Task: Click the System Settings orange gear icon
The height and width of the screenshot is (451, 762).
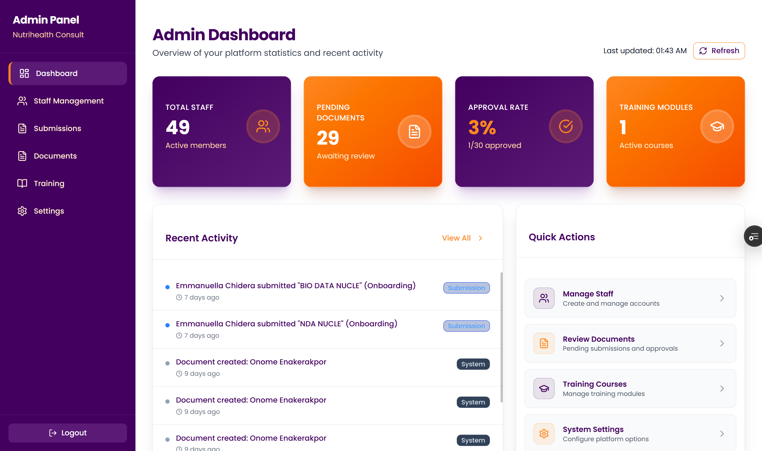Action: click(544, 434)
